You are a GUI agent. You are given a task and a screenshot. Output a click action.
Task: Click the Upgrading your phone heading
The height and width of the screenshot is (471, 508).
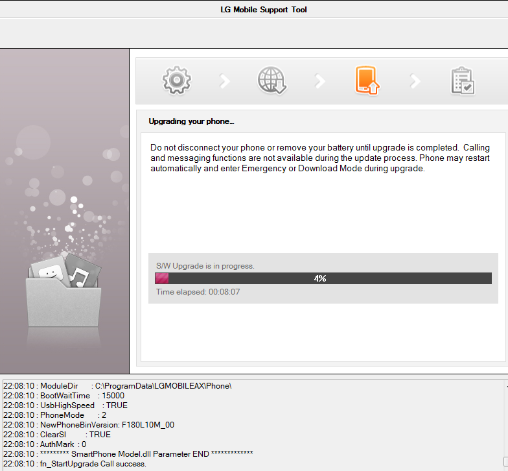coord(191,121)
